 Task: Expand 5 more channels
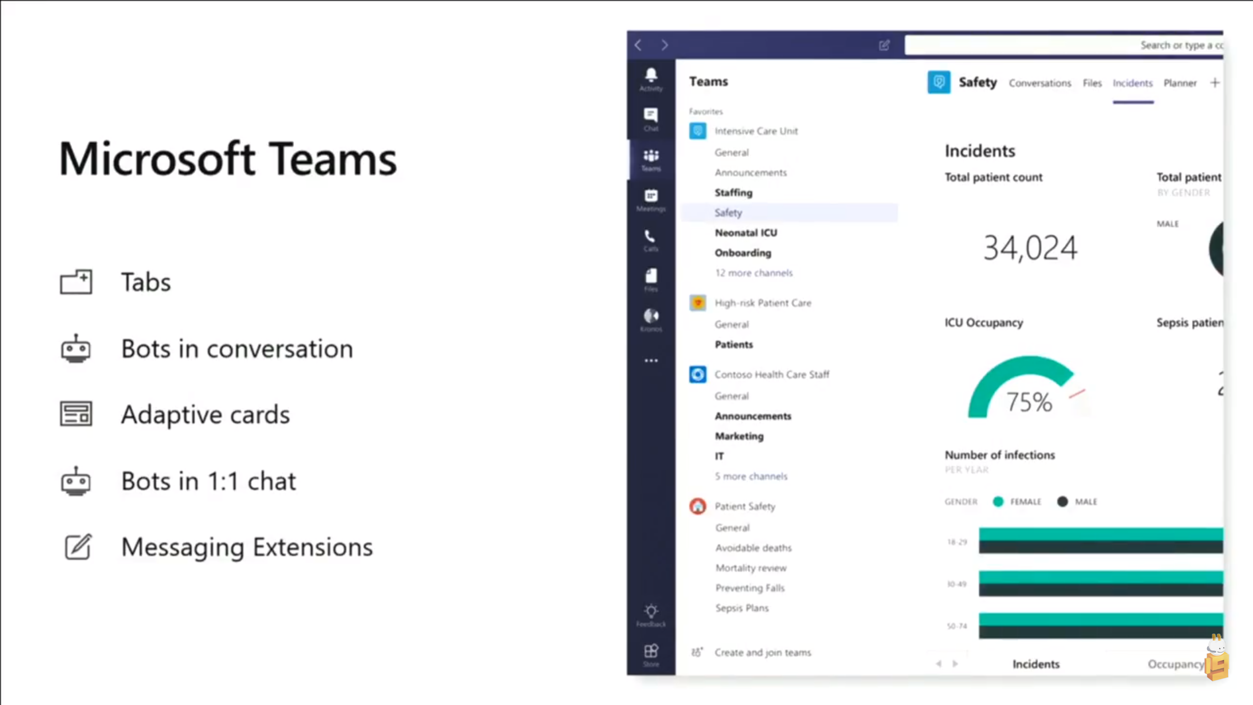pyautogui.click(x=751, y=476)
